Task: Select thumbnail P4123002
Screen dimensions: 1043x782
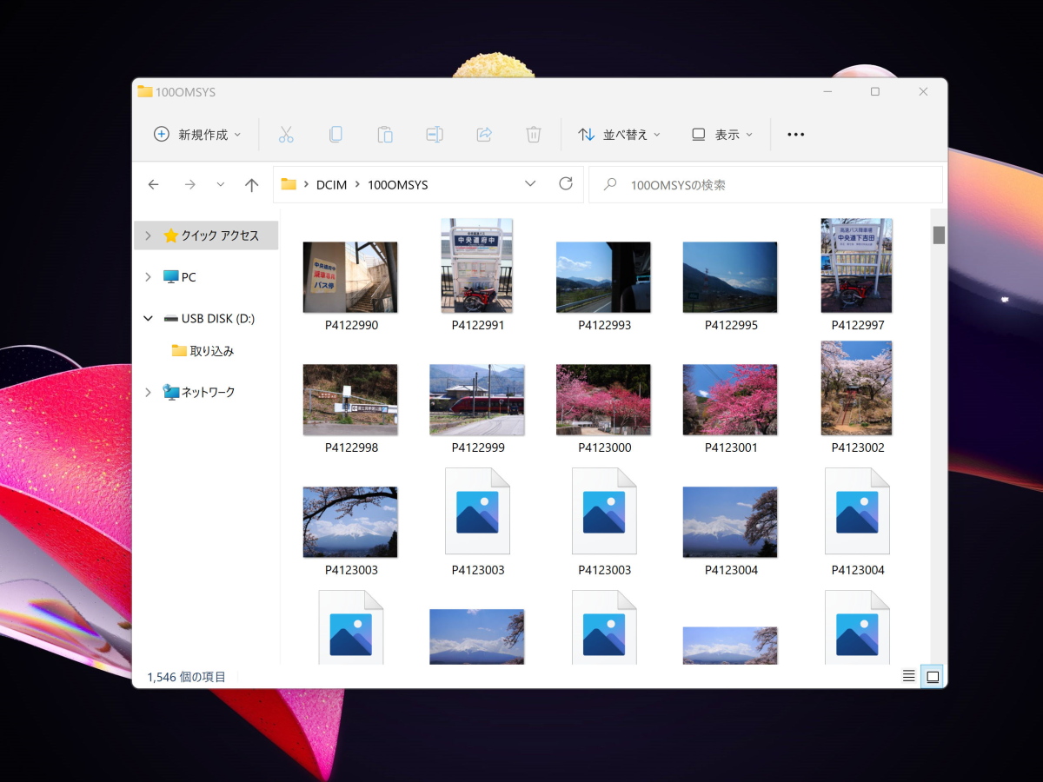Action: coord(857,388)
